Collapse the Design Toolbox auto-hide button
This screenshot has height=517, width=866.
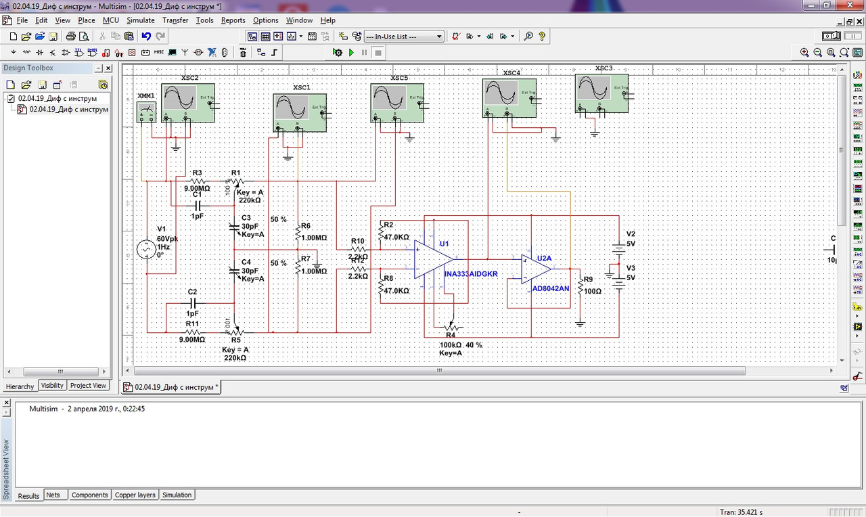coord(98,68)
